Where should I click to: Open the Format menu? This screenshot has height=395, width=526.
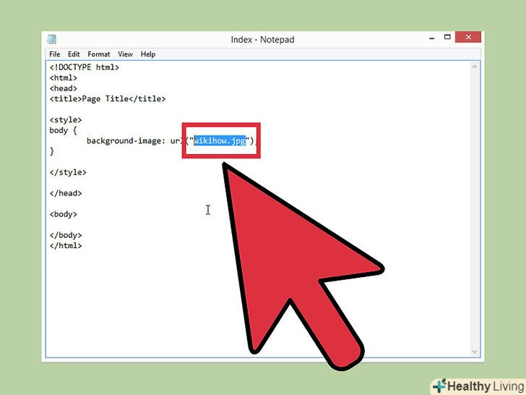[x=98, y=54]
